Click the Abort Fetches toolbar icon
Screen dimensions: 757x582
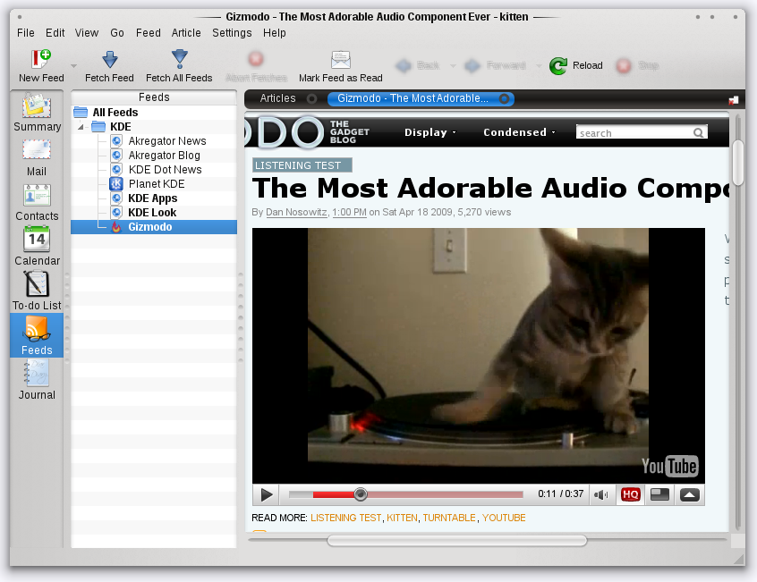(x=256, y=59)
